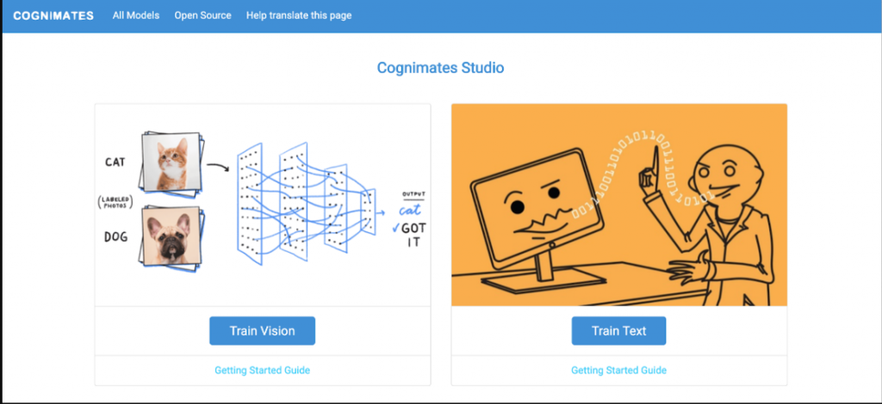882x404 pixels.
Task: Click the person's raised pointing finger
Action: coord(656,158)
